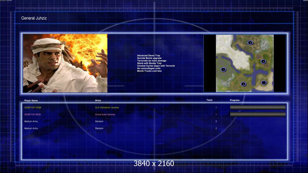
Task: Click the DESKTOP-1DQ9 loading progress bar
Action: (258, 107)
